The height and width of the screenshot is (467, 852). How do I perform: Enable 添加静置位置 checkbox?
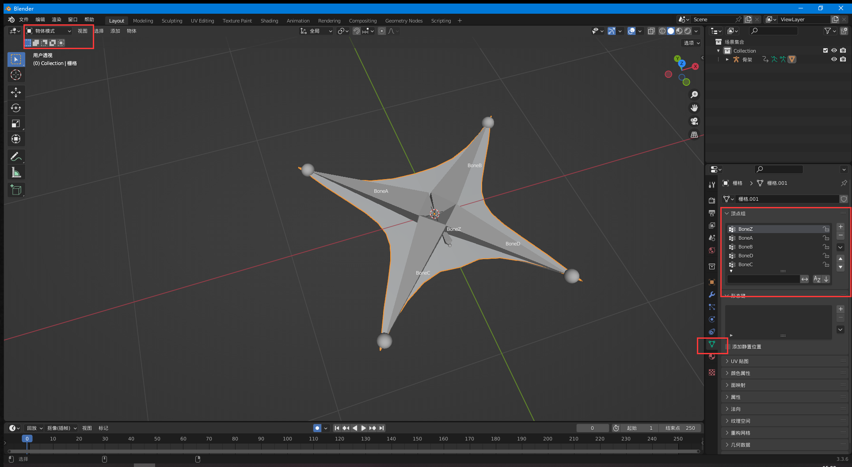[728, 347]
